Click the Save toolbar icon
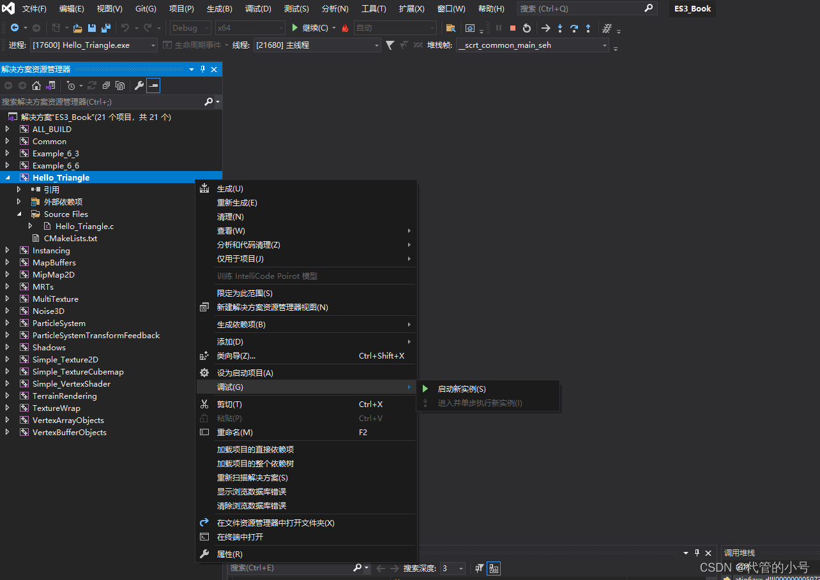Screen dimensions: 820x580 (91, 28)
